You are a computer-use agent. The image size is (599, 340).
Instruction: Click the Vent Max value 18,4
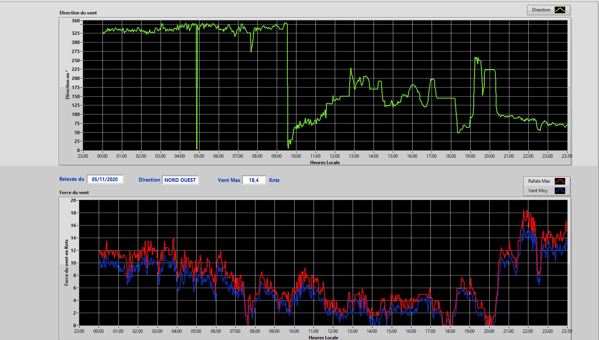click(x=254, y=180)
